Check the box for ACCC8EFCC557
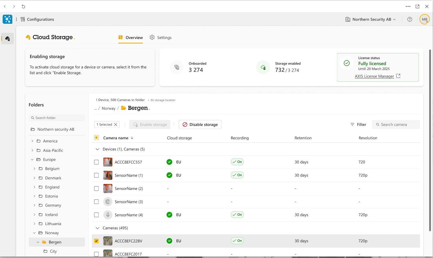The width and height of the screenshot is (433, 258). 96,162
